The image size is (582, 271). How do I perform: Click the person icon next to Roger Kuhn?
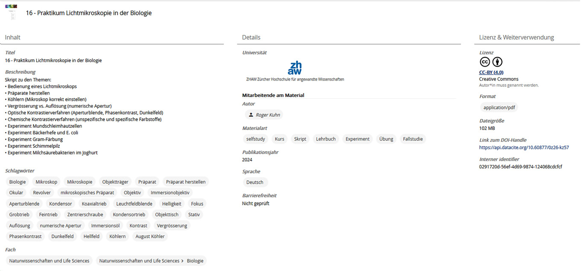click(x=250, y=115)
